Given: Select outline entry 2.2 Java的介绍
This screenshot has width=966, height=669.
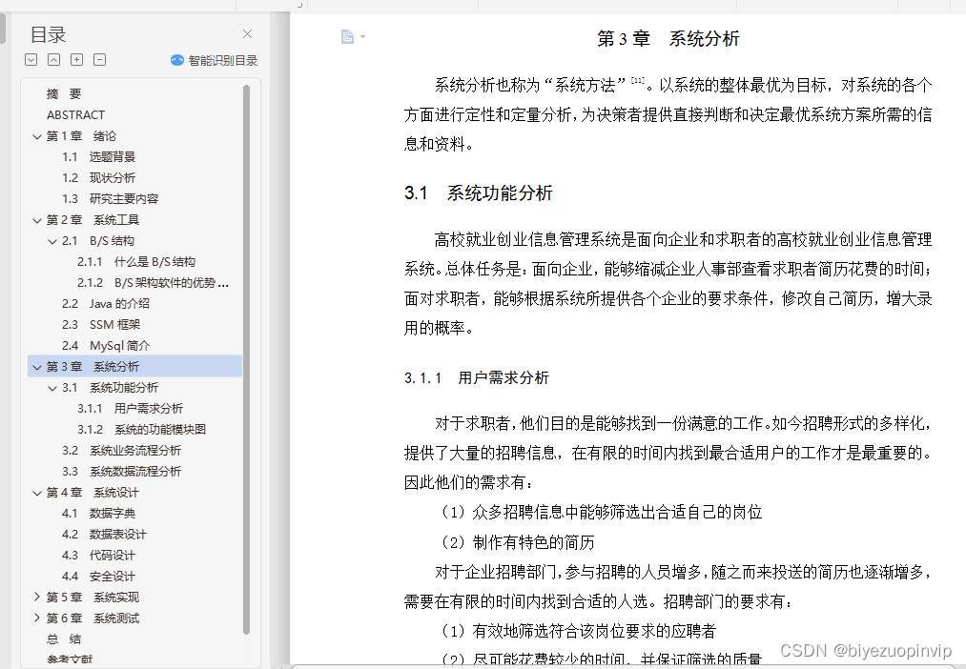Looking at the screenshot, I should click(105, 303).
